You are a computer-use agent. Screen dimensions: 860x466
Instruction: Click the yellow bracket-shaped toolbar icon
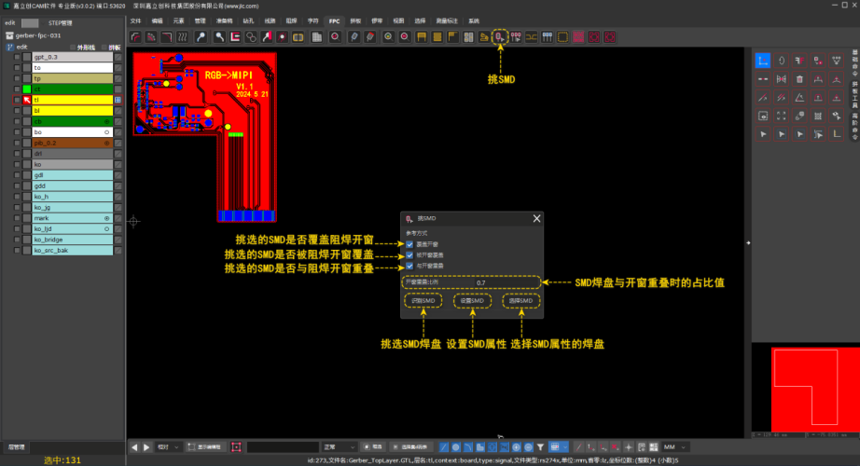click(x=422, y=37)
